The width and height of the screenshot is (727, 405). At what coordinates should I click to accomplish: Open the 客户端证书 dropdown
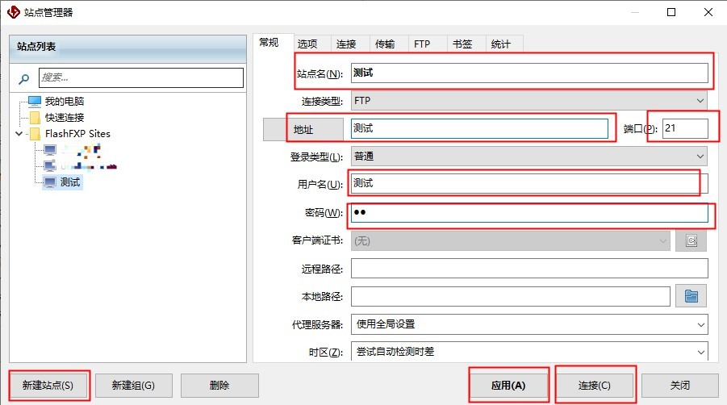click(x=511, y=241)
